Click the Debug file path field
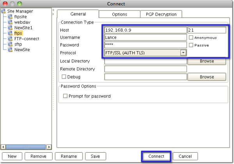Image resolution: width=234 pixels, height=164 pixels. [x=145, y=77]
